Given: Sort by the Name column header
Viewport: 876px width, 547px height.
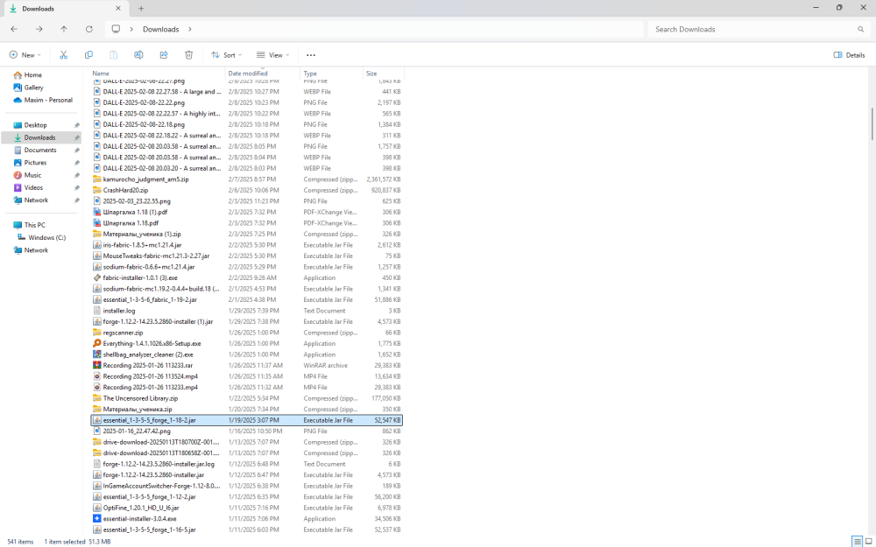Looking at the screenshot, I should [158, 74].
